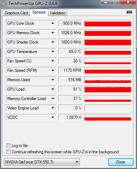The image size is (137, 169).
Task: Open Video Engine Load dropdown arrow
Action: [53, 108]
